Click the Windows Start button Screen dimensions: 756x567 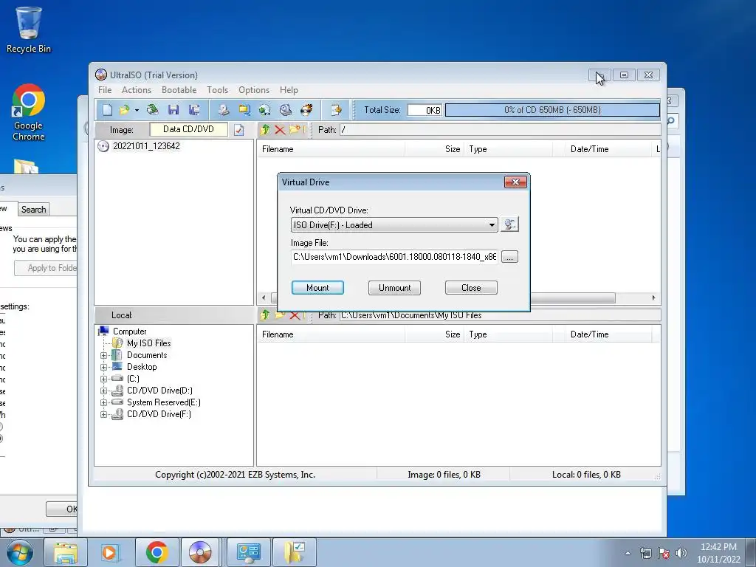click(x=20, y=552)
